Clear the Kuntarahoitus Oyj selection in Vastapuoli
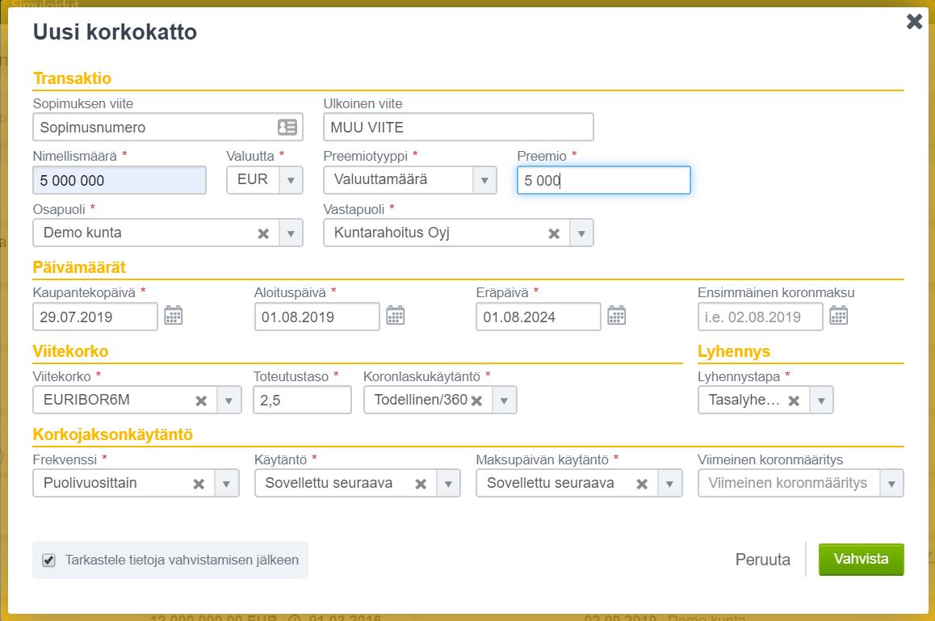The width and height of the screenshot is (935, 621). (553, 233)
